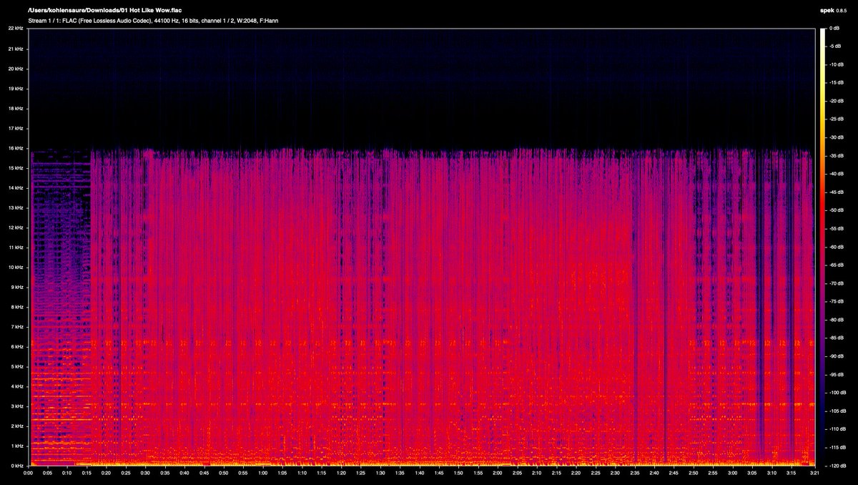
Task: Select the '8 kHz' frequency label
Action: pos(17,307)
